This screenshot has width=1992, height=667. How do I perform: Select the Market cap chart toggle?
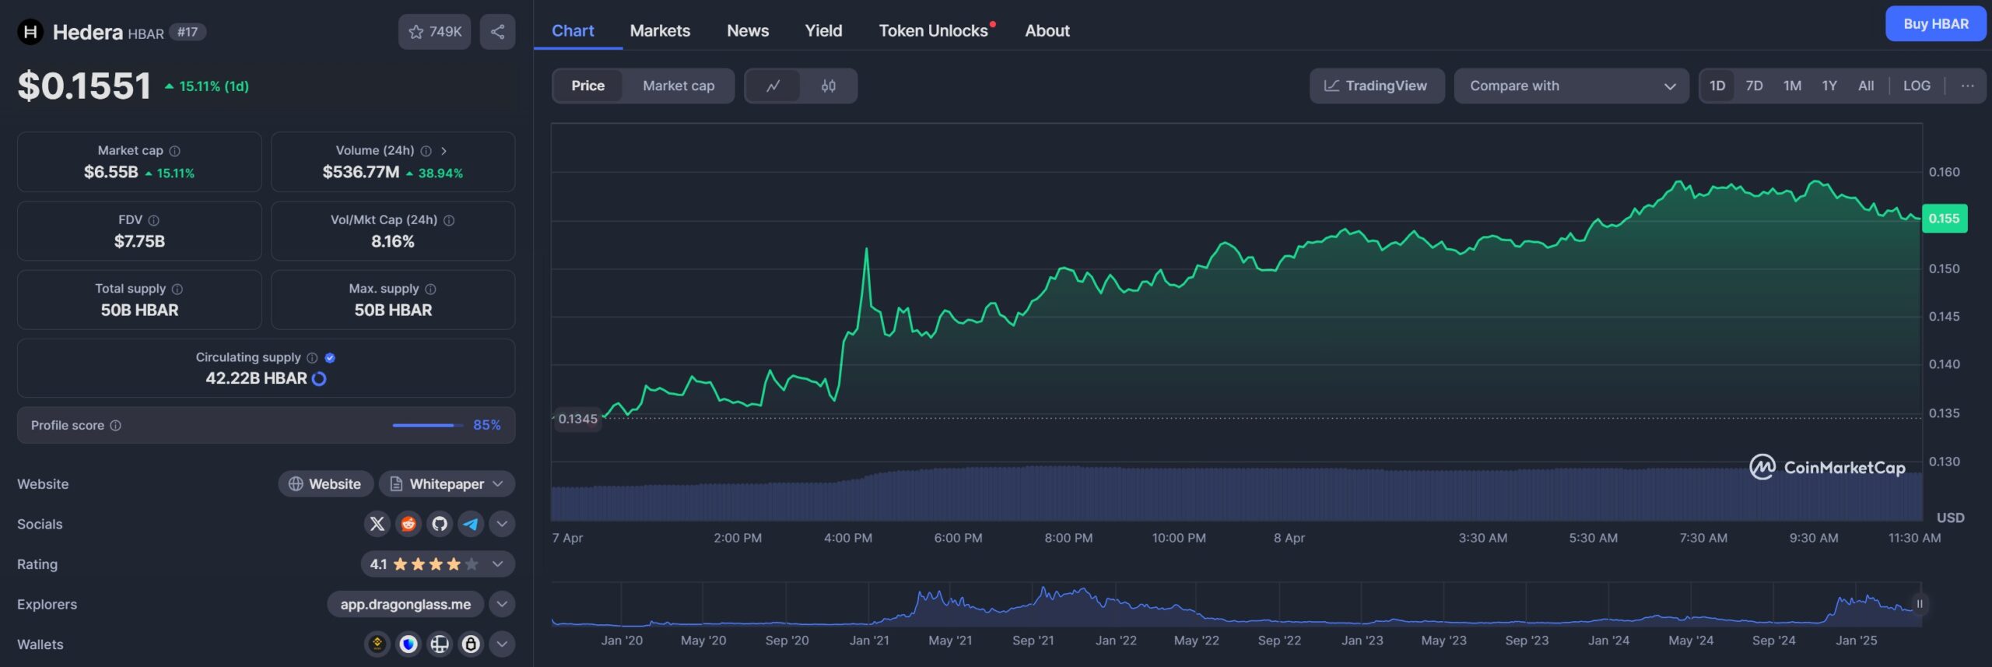679,86
